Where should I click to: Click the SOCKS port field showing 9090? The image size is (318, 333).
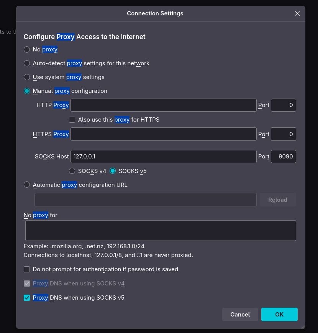[283, 157]
